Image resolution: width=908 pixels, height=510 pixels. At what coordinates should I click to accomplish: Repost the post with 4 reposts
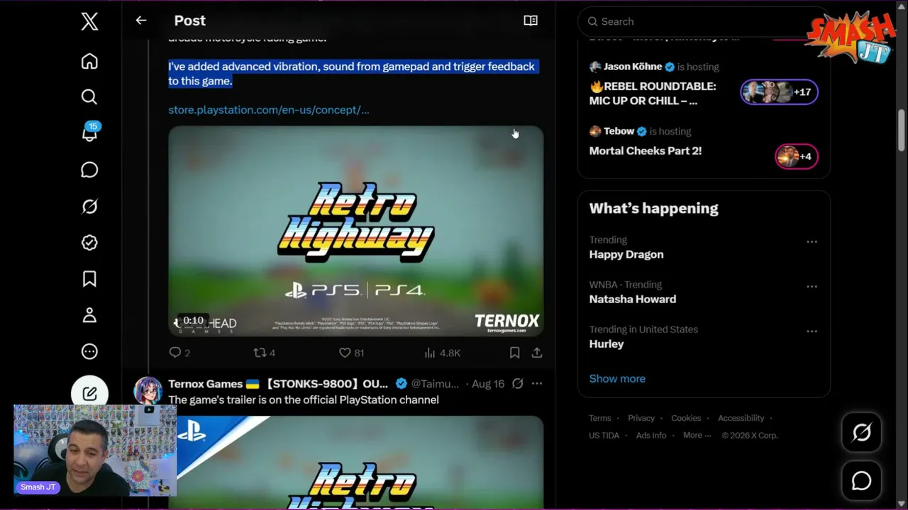pos(265,352)
